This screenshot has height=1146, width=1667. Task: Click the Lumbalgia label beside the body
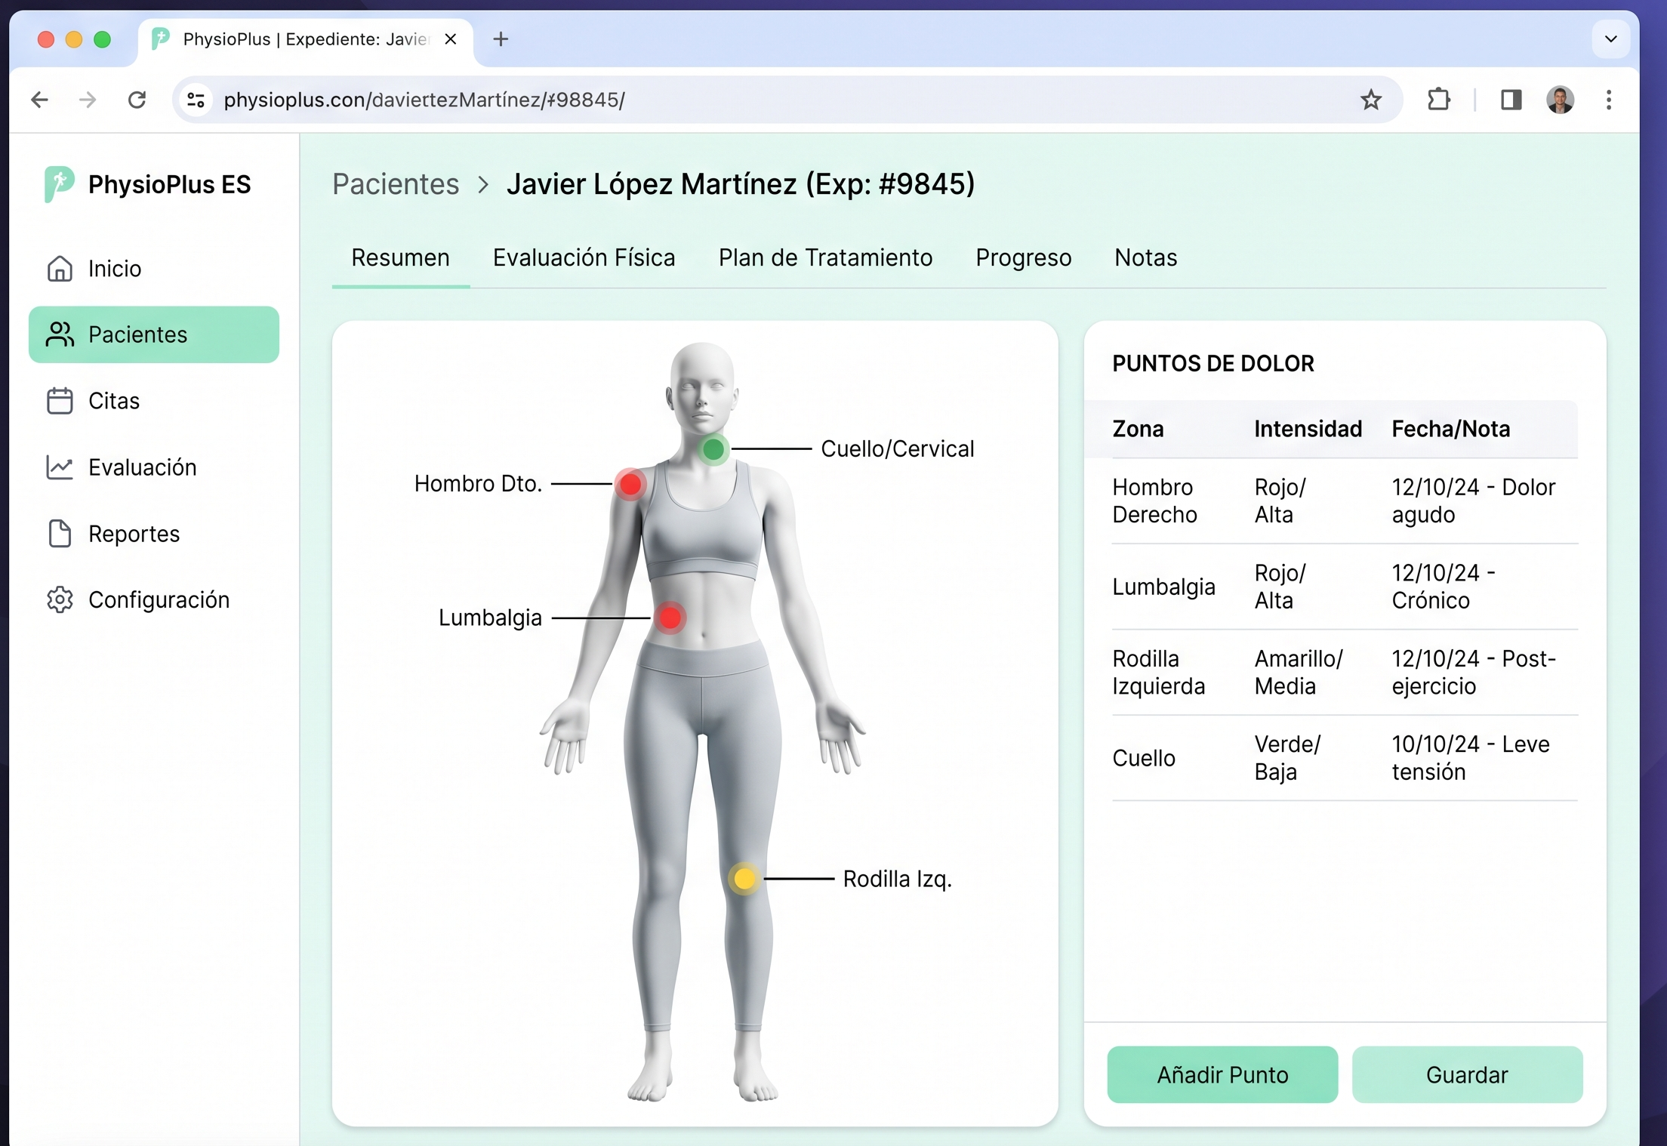coord(490,618)
